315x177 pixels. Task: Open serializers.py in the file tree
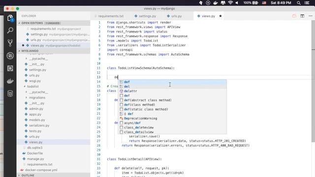[39, 125]
